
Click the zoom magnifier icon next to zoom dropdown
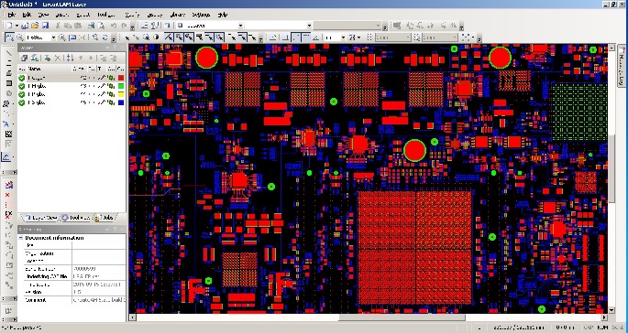click(62, 38)
